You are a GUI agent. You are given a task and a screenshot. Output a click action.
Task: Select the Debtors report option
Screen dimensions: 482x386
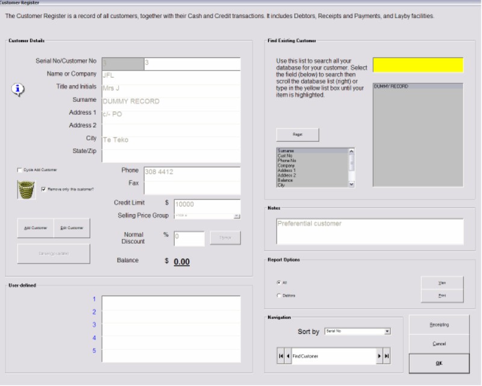coord(278,296)
